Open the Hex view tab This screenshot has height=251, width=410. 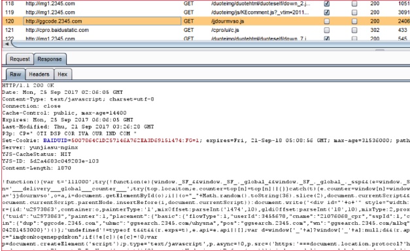point(63,74)
